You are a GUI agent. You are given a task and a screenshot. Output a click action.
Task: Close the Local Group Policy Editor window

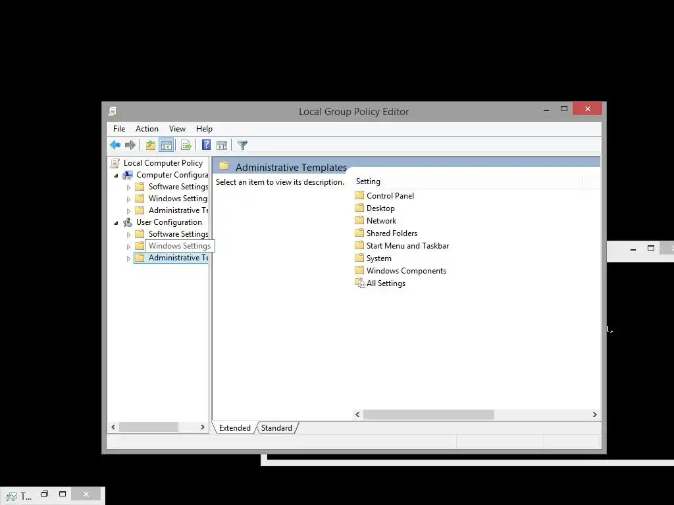[x=587, y=108]
